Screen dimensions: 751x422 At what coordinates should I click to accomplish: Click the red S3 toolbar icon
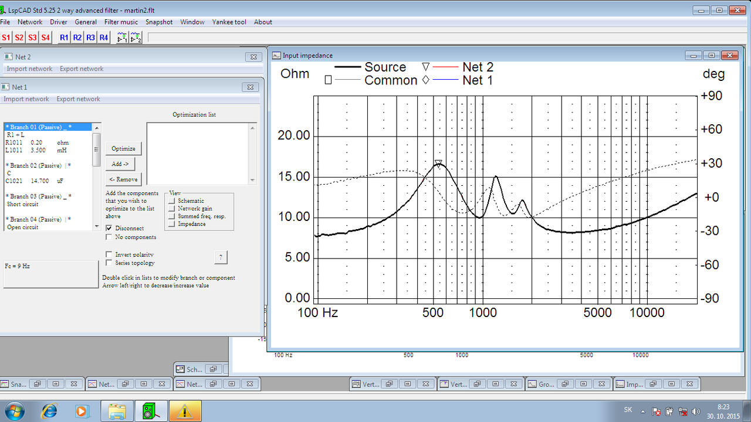32,38
